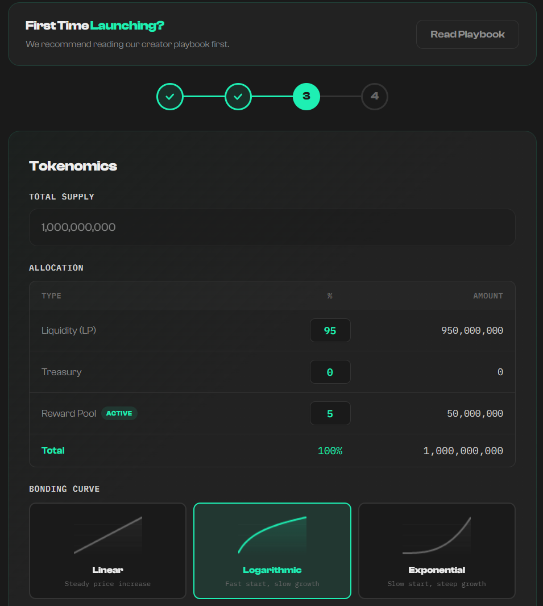
Task: Click the Treasury row label
Action: [x=61, y=372]
